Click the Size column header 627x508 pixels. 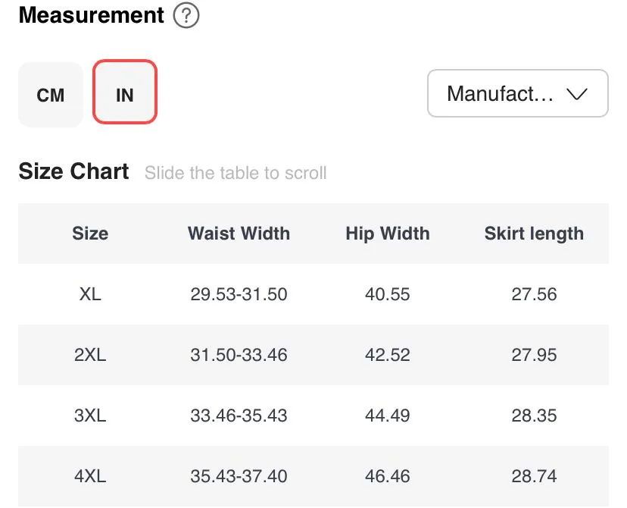pos(90,234)
